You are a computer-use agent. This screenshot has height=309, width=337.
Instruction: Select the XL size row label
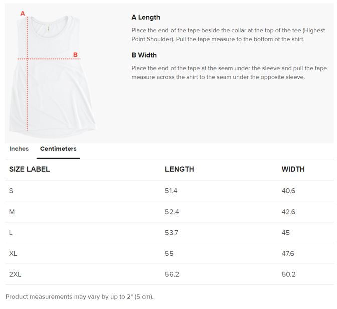pyautogui.click(x=13, y=254)
